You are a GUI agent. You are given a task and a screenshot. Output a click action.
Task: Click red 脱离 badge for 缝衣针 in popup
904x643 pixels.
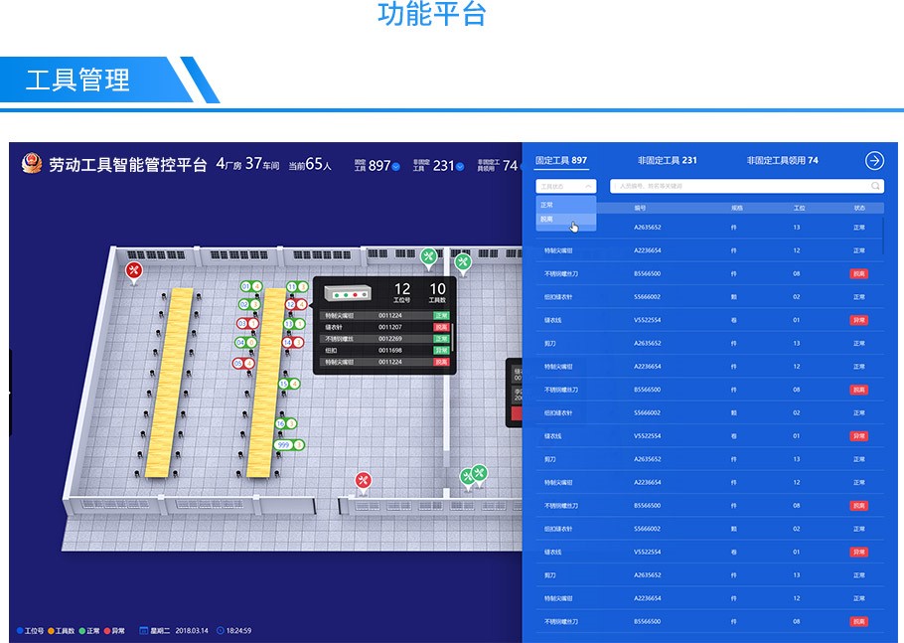[441, 327]
